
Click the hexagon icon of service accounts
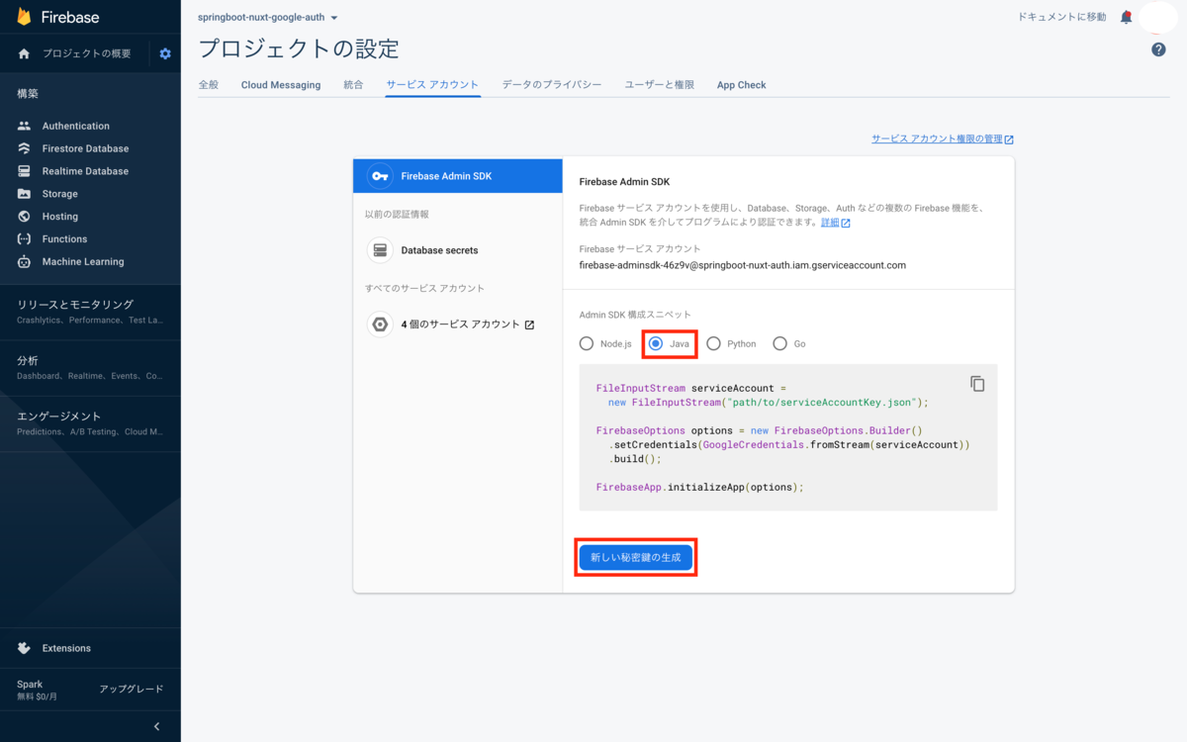(x=380, y=325)
